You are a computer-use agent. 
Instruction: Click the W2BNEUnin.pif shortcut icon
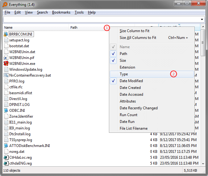(x=6, y=58)
